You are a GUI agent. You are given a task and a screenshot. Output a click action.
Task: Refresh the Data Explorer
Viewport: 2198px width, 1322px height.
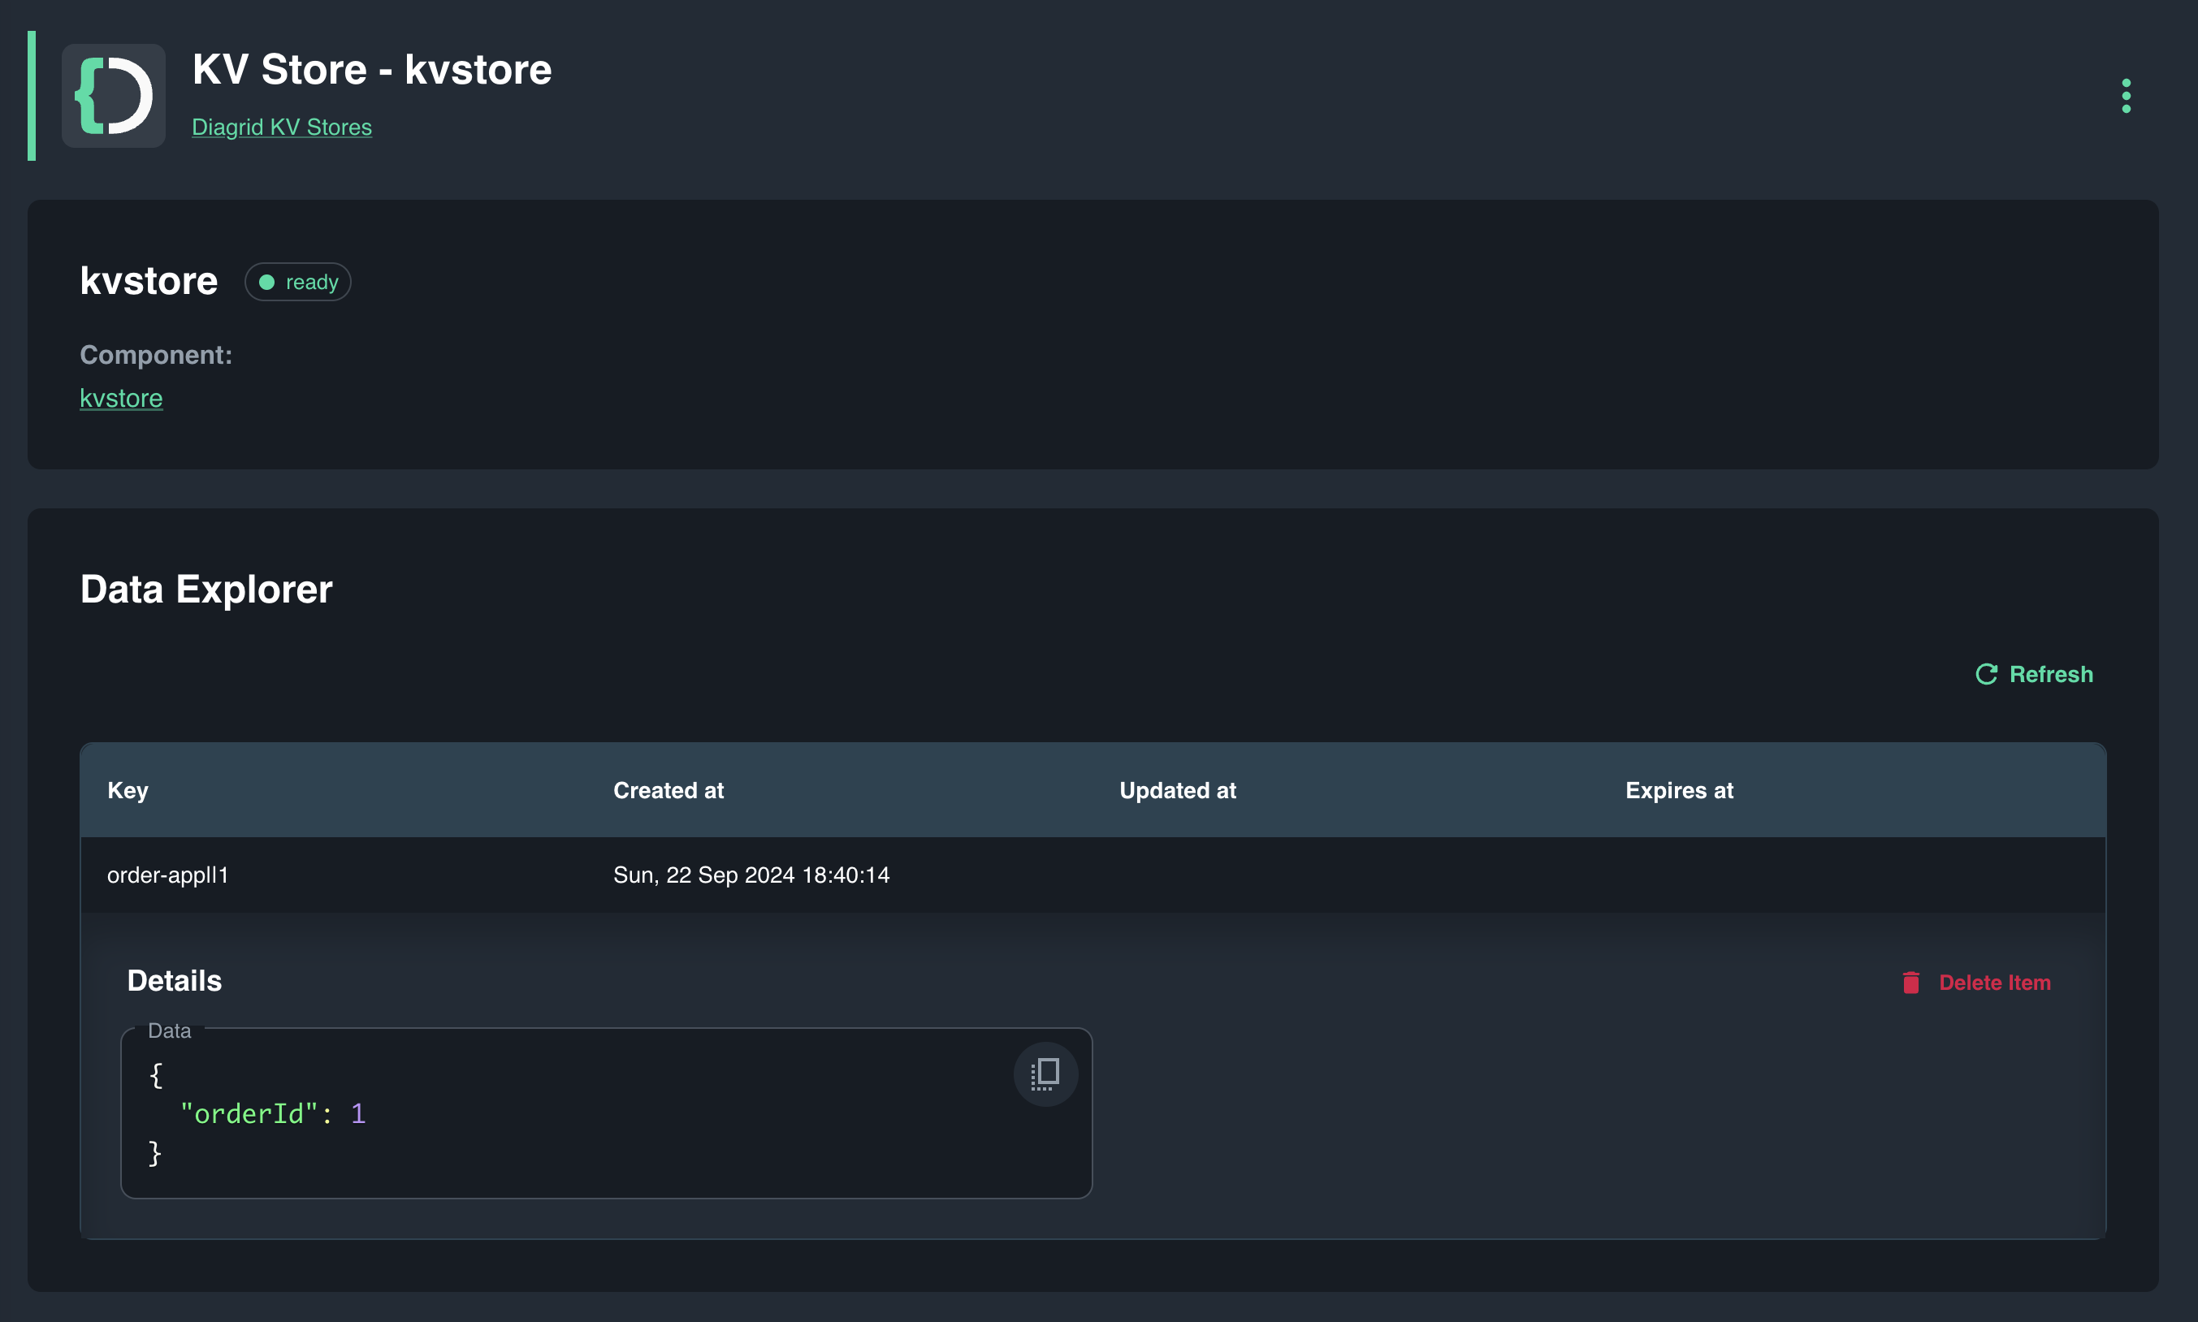pos(2034,674)
